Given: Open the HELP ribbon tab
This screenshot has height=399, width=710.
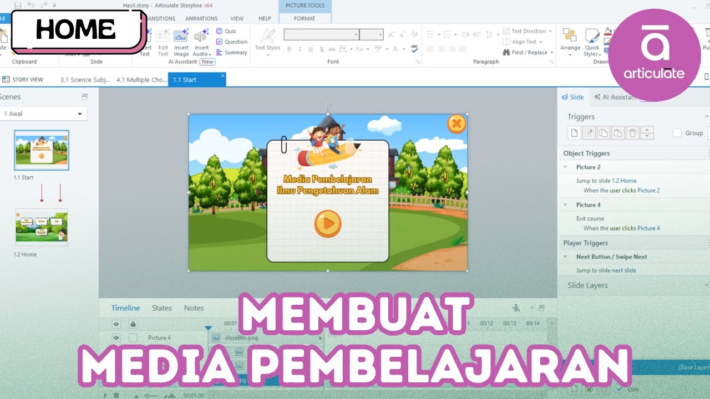Looking at the screenshot, I should click(x=265, y=18).
